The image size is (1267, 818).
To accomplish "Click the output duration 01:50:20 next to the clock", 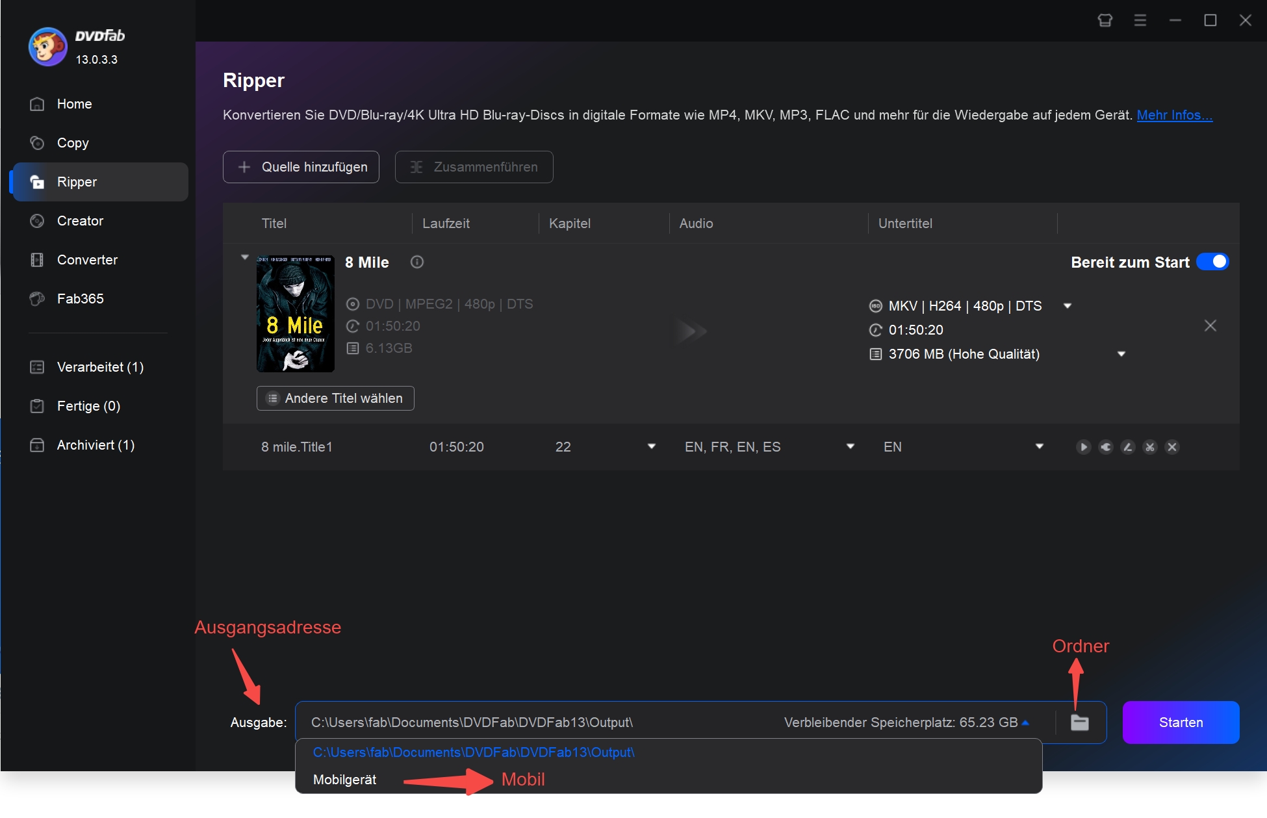I will [915, 330].
